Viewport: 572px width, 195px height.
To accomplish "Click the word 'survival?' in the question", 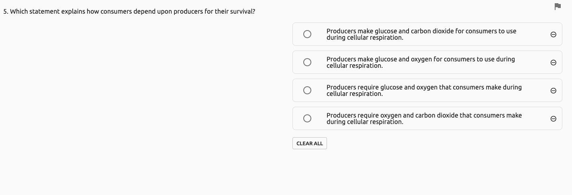I will point(242,12).
